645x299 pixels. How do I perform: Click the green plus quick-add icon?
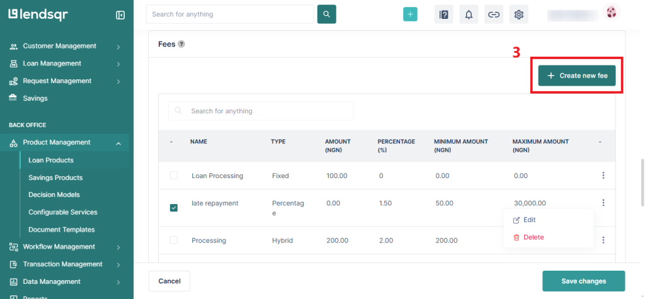pyautogui.click(x=410, y=14)
